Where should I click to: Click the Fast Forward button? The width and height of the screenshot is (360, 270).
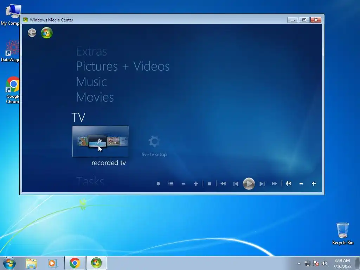(x=274, y=184)
